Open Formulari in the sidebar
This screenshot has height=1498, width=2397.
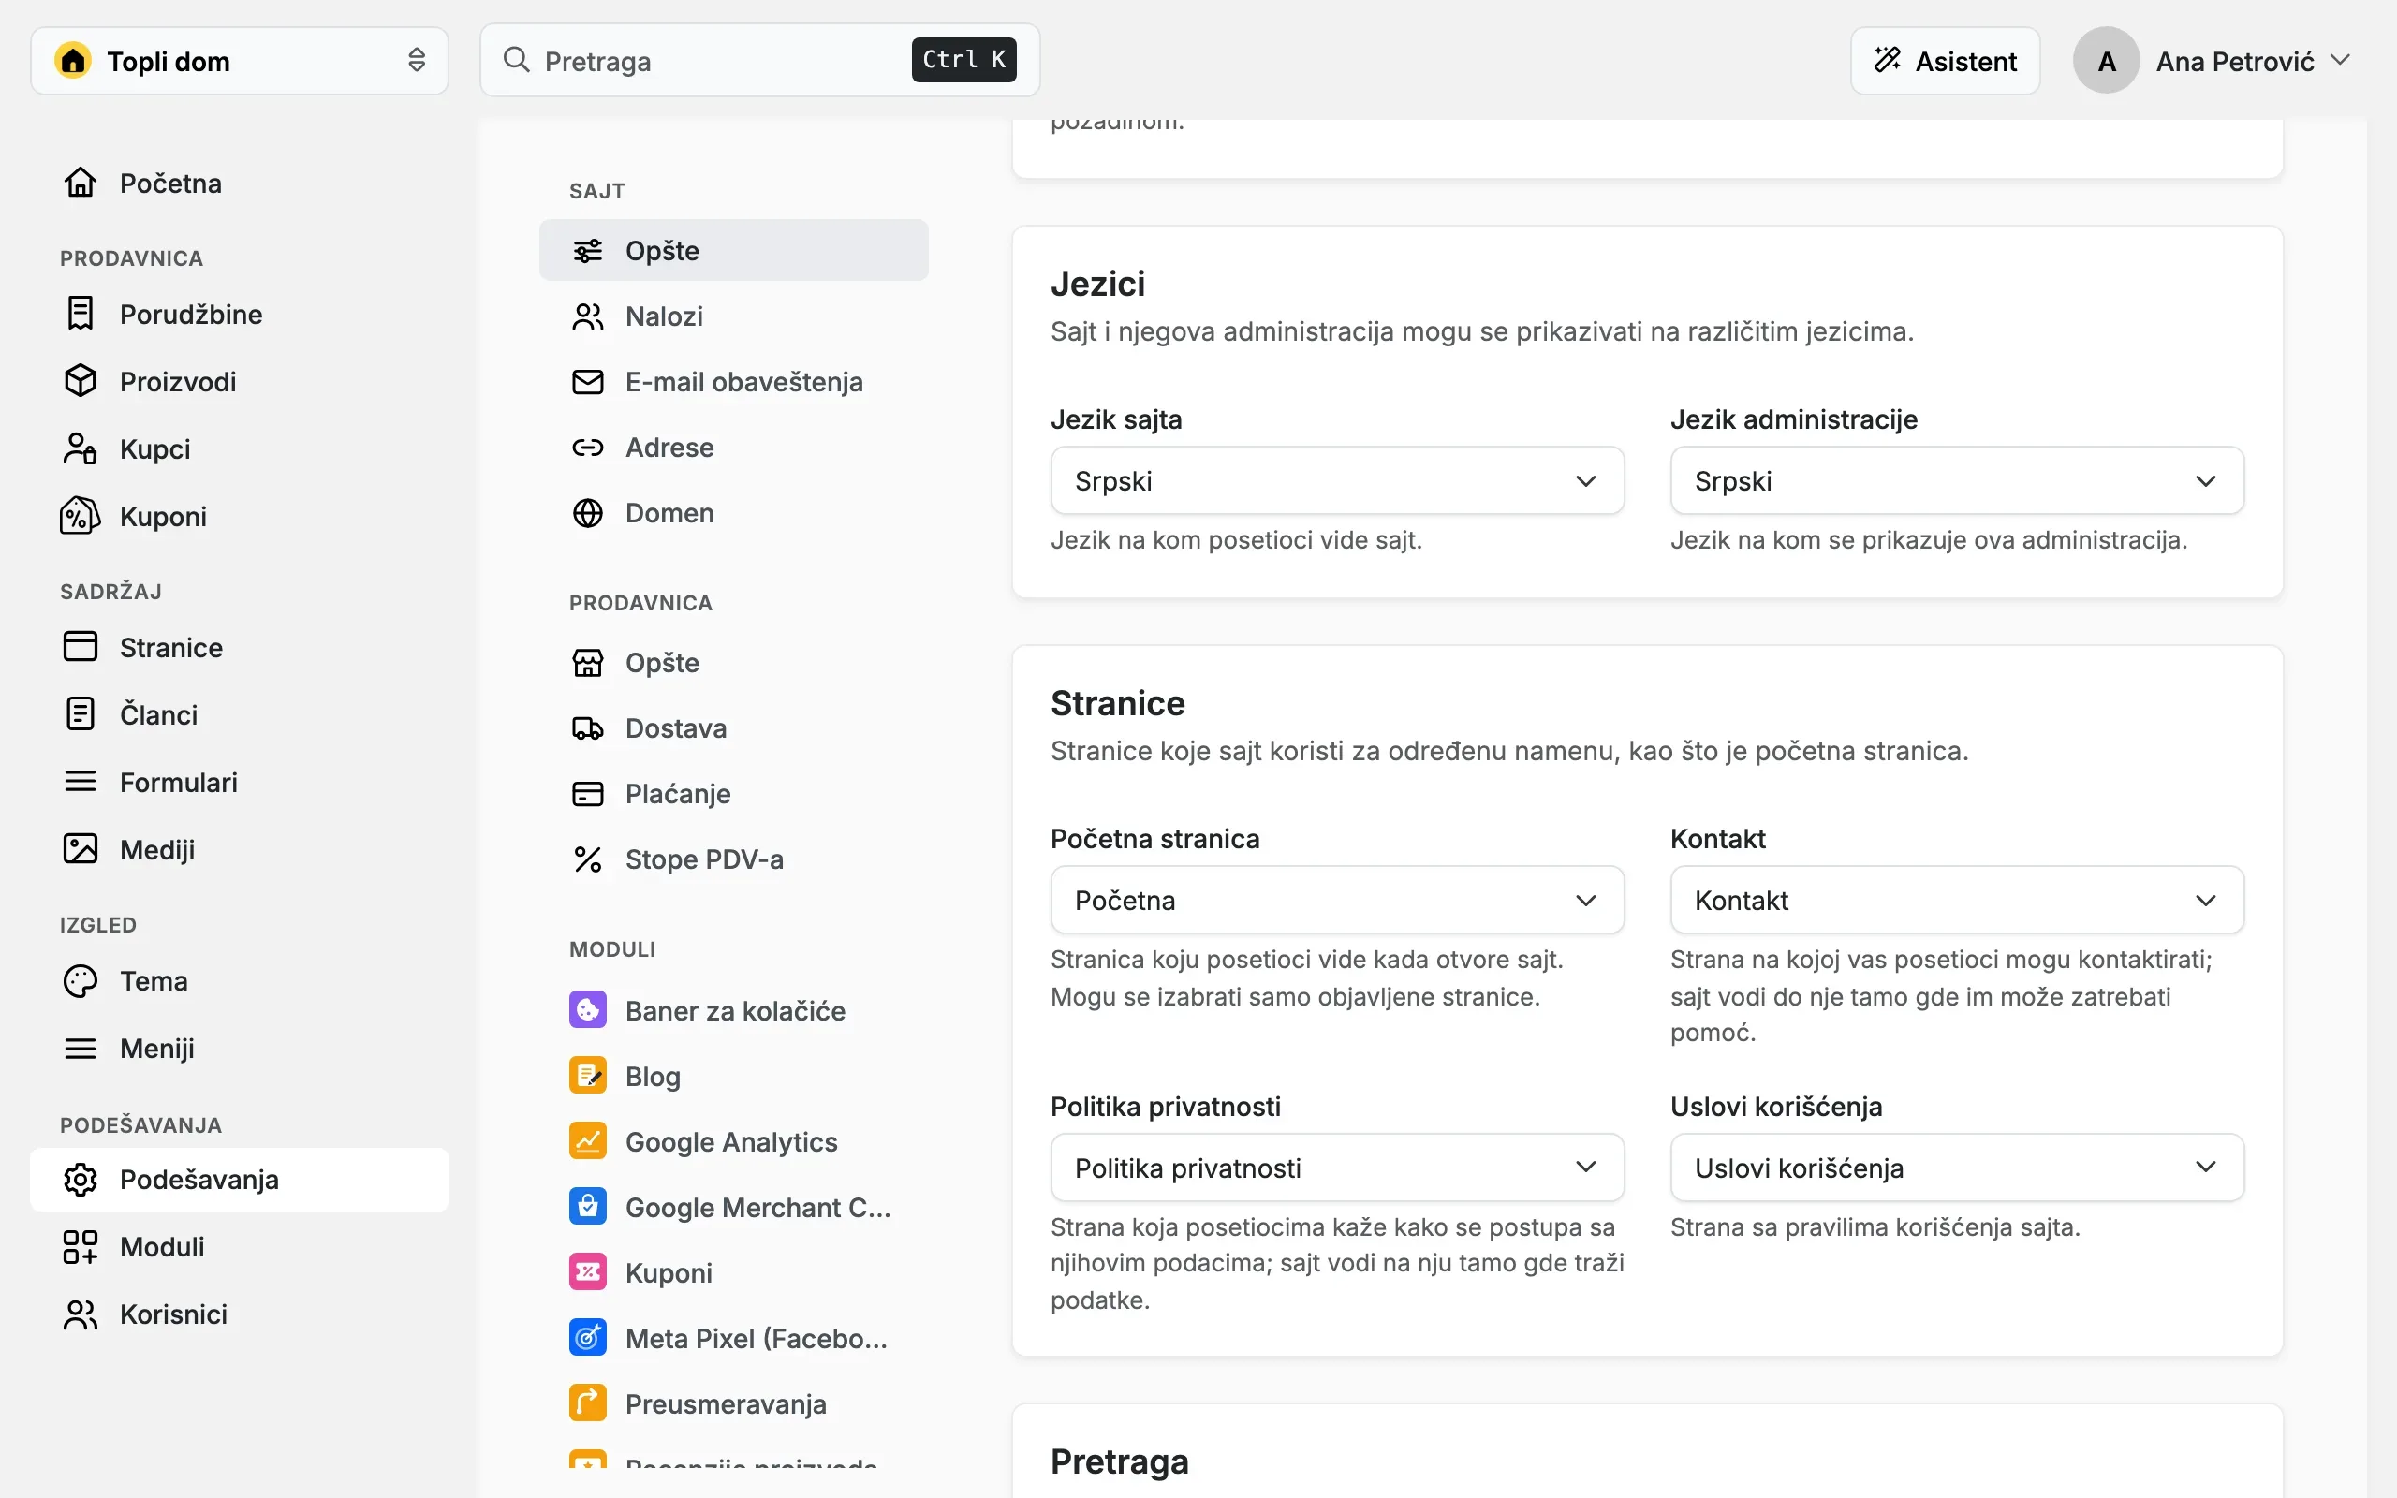pos(240,782)
